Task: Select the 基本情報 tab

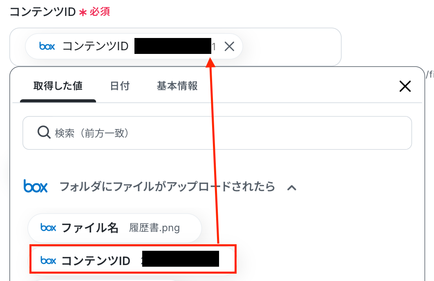Action: pyautogui.click(x=177, y=86)
